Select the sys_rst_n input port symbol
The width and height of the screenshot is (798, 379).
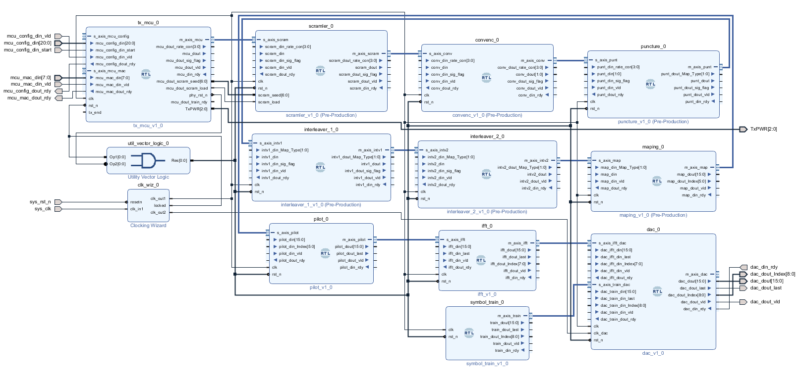pos(58,202)
